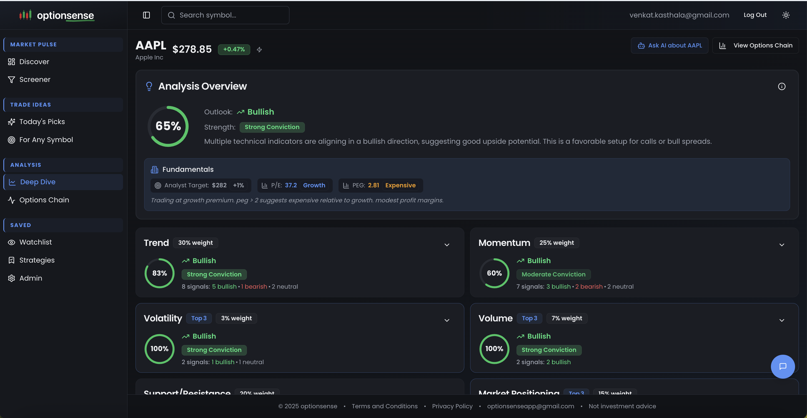Click the For Any Symbol target toggle
This screenshot has height=418, width=807.
(x=12, y=140)
